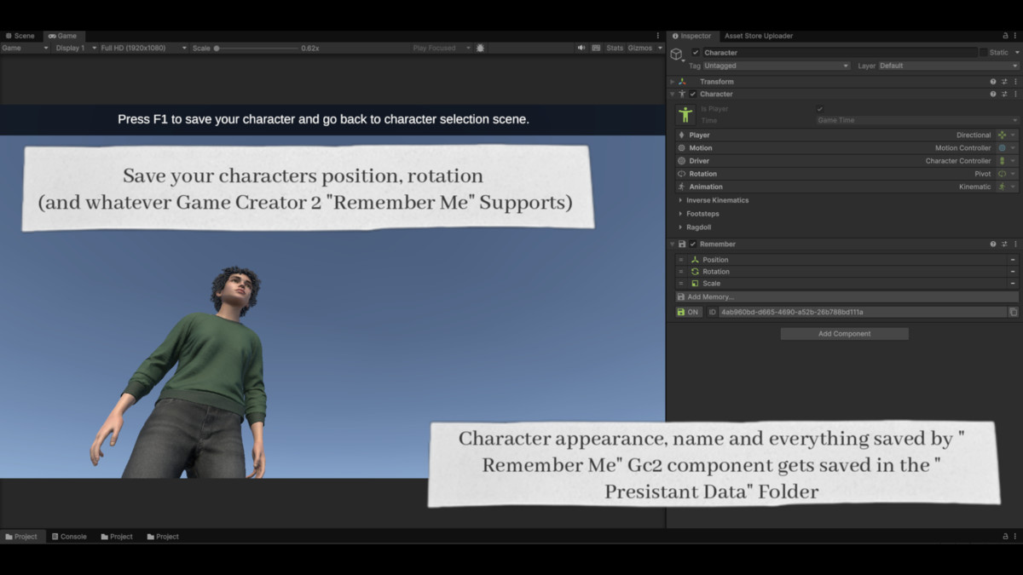The image size is (1023, 575).
Task: Click the Remember component ID input field
Action: pyautogui.click(x=861, y=312)
